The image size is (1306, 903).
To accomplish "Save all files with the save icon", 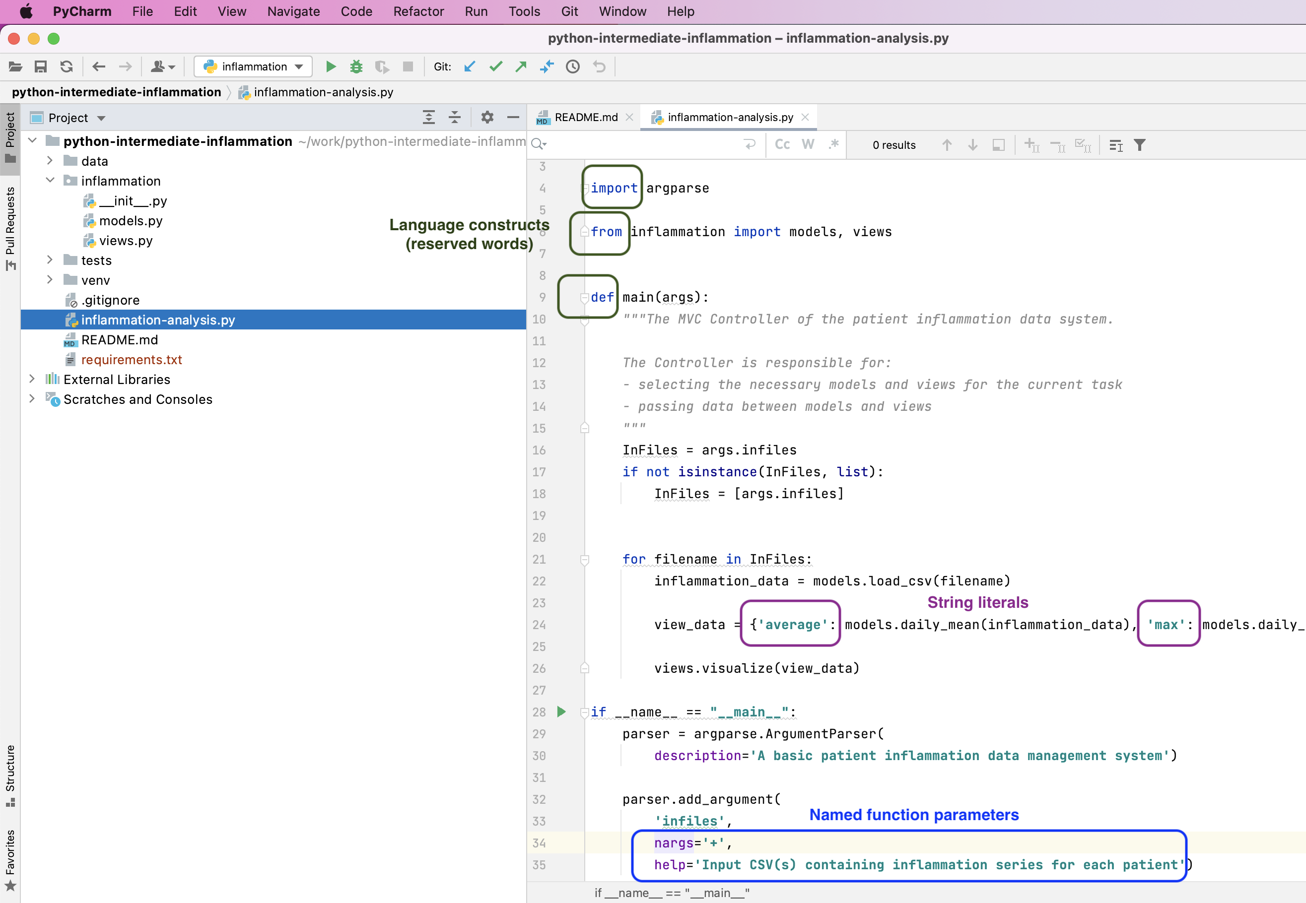I will point(40,66).
